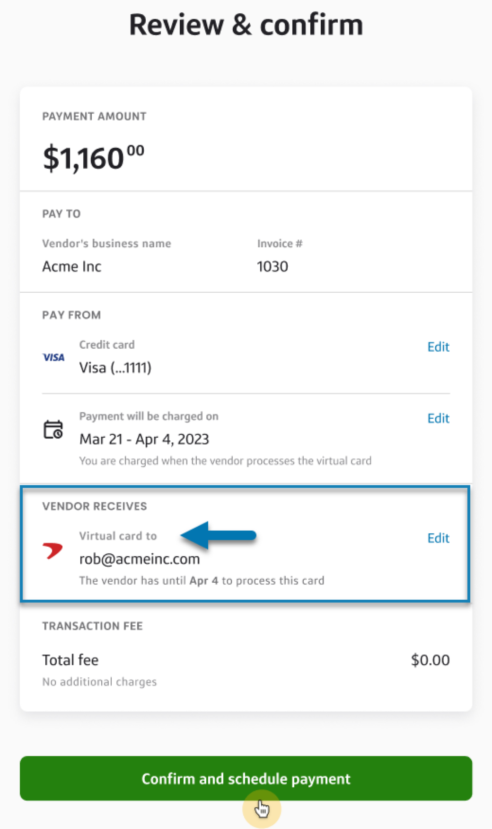
Task: Click the Visa card logo icon
Action: pyautogui.click(x=53, y=357)
